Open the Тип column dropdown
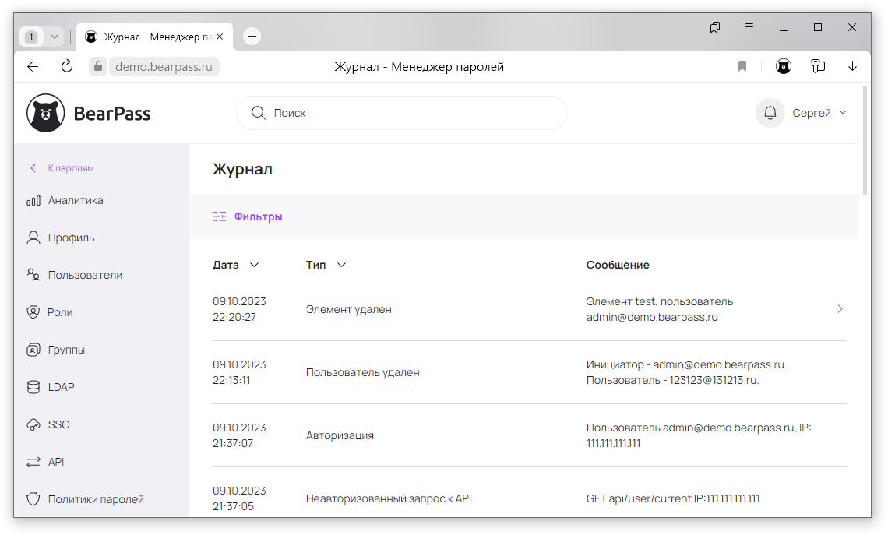 coord(326,265)
